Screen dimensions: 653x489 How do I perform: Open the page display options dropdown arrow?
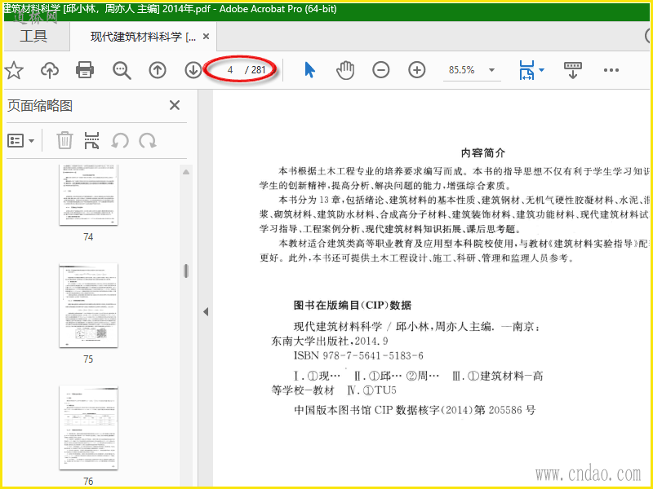tap(541, 70)
